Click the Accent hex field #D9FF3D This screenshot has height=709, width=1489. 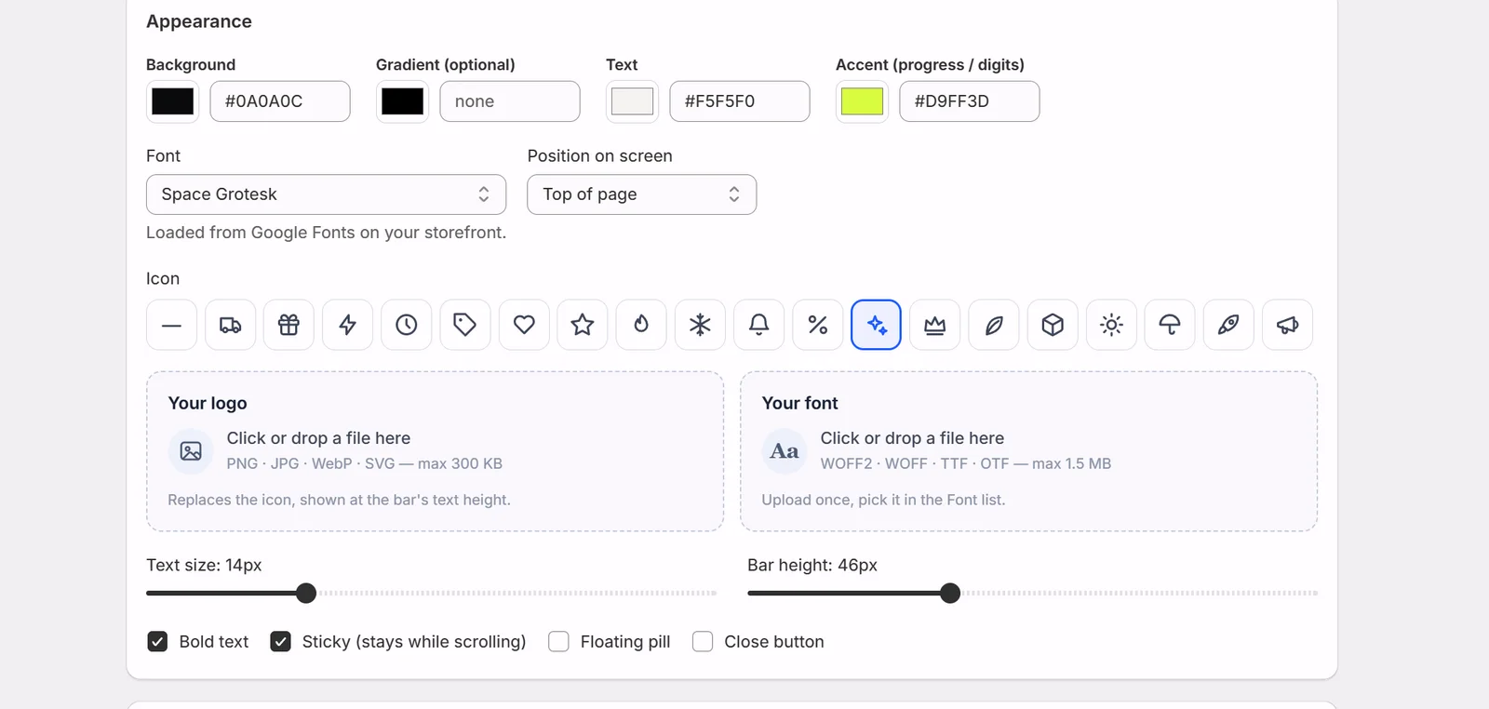[970, 101]
